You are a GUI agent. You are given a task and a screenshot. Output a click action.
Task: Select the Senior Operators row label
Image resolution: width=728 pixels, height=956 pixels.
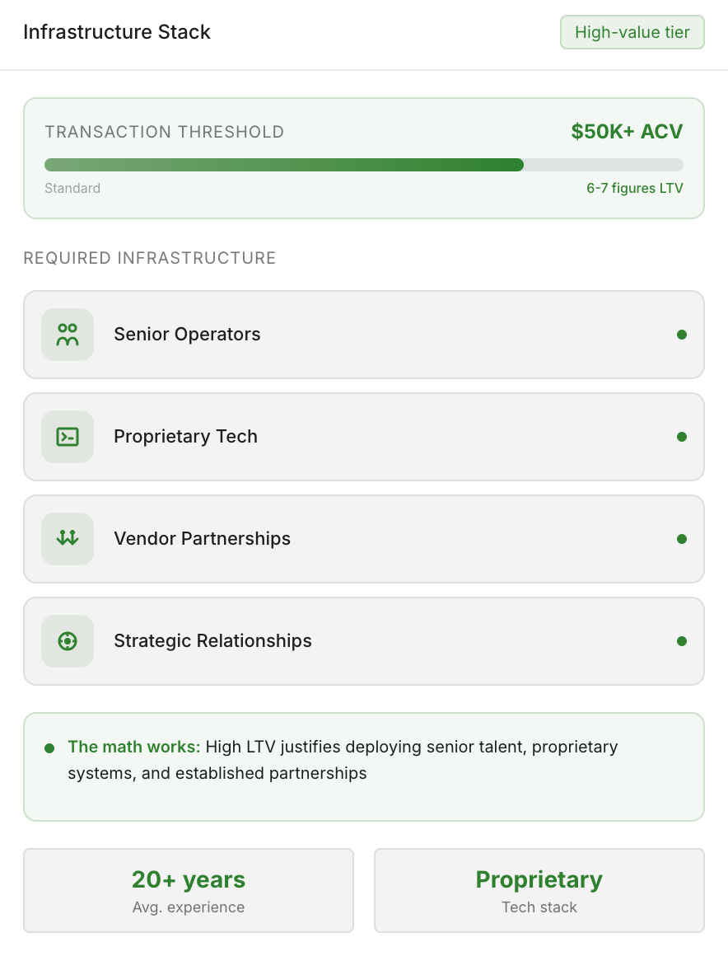187,335
